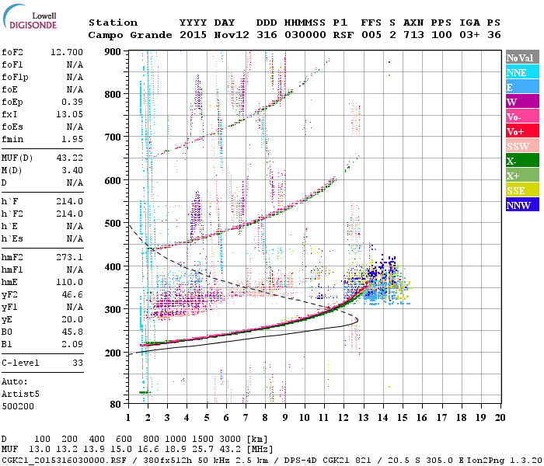Click the hmF2 value 273.1

[x=69, y=257]
